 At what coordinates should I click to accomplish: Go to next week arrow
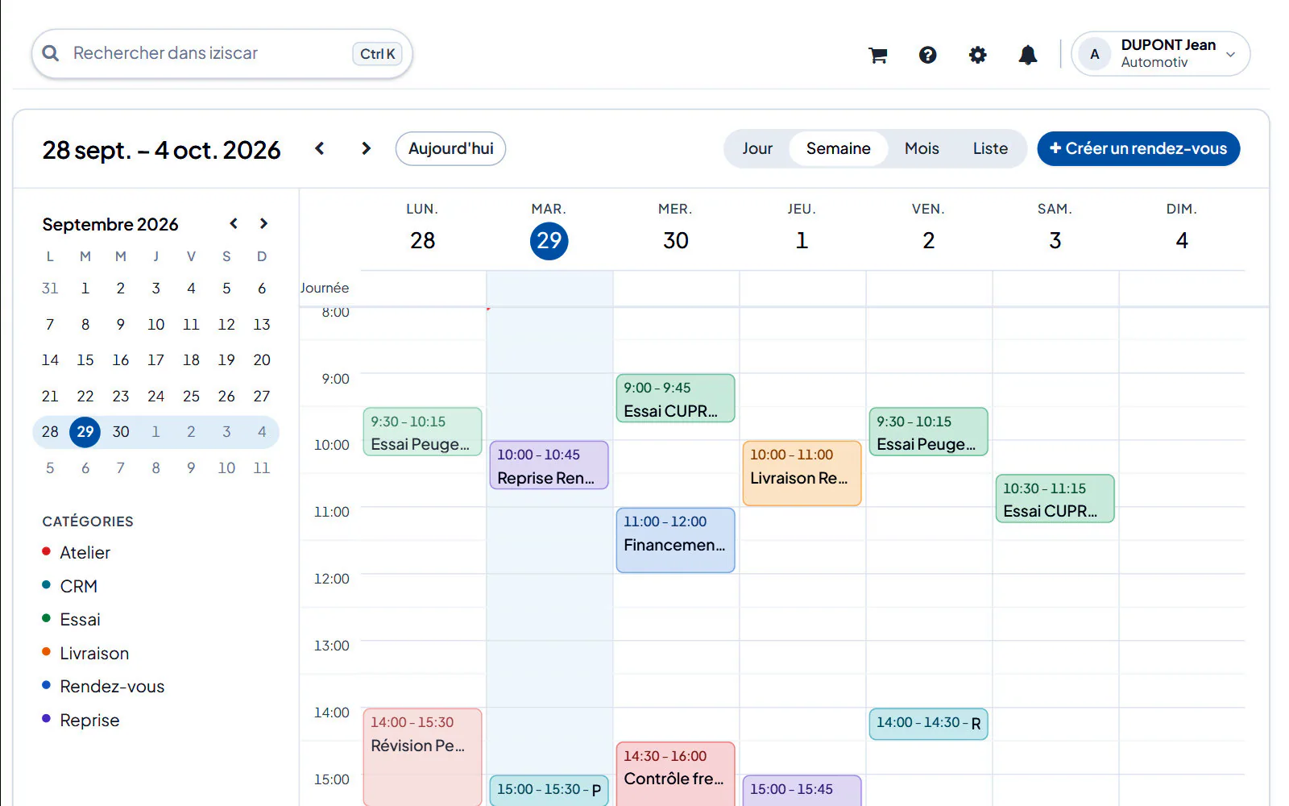coord(366,148)
